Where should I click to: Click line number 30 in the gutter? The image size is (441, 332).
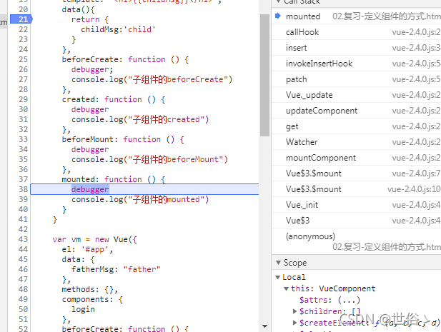click(24, 109)
